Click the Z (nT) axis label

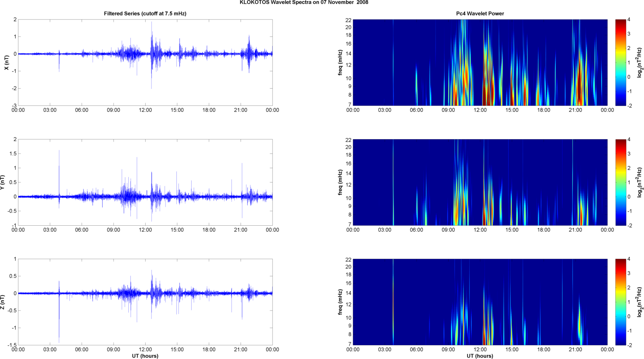point(3,302)
